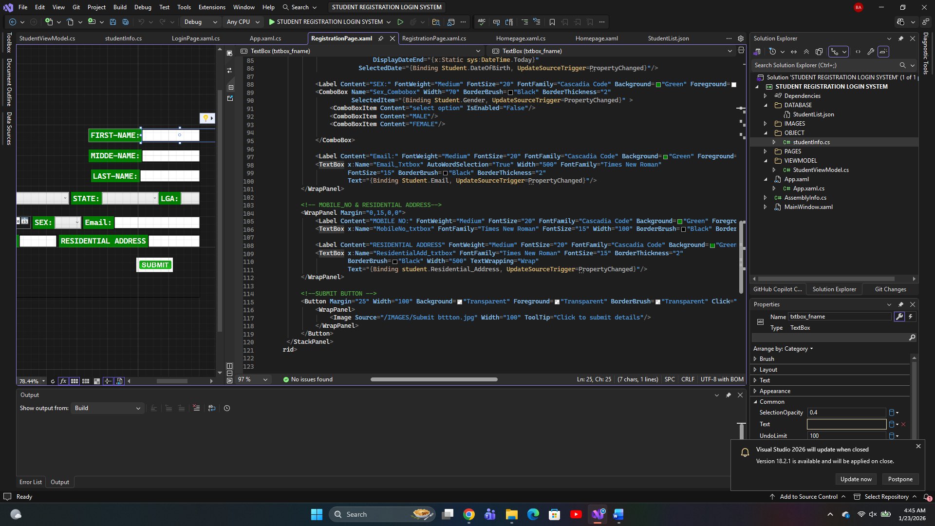Click the green Start Without Debugging play icon

pyautogui.click(x=400, y=22)
